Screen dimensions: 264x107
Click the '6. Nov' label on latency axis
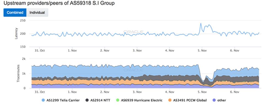[x=235, y=51]
